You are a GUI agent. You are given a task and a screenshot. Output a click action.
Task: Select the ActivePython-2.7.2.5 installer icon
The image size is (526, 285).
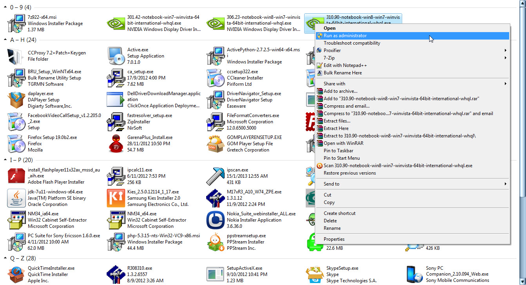click(215, 56)
